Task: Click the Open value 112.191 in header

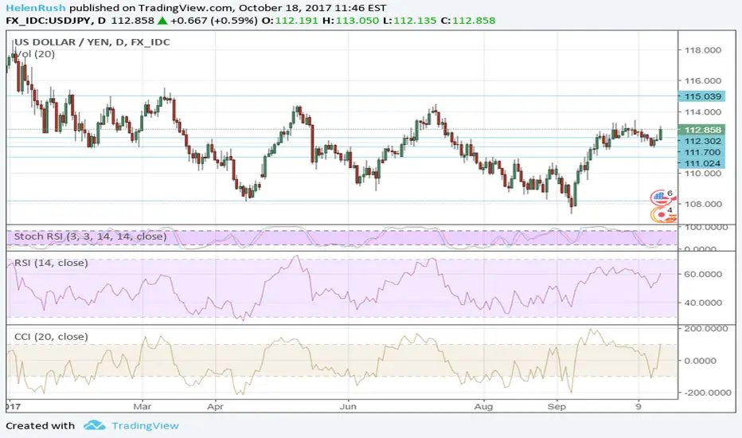Action: pyautogui.click(x=296, y=21)
